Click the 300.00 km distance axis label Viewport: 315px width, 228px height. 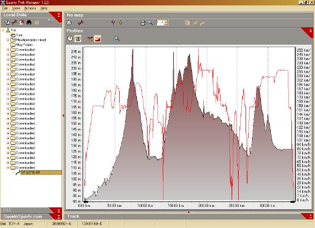point(267,206)
